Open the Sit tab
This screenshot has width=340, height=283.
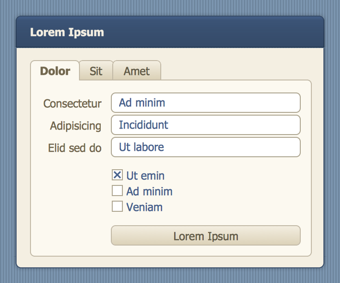[96, 71]
